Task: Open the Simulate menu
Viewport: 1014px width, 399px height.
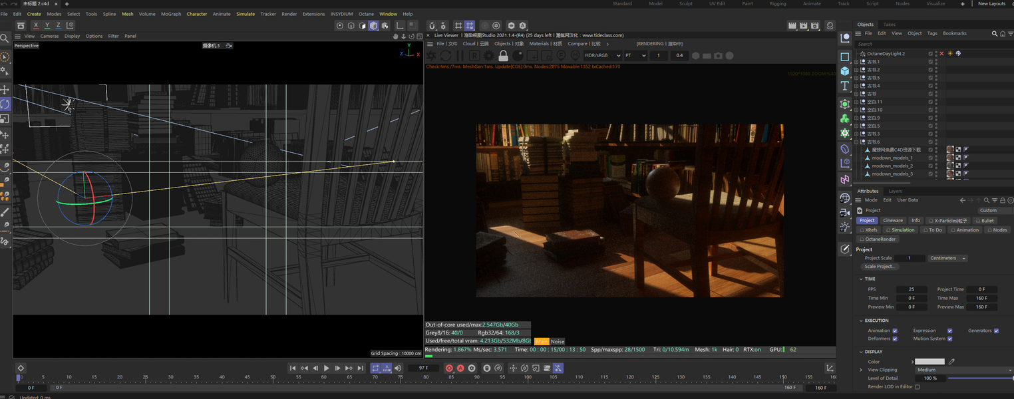Action: click(246, 14)
